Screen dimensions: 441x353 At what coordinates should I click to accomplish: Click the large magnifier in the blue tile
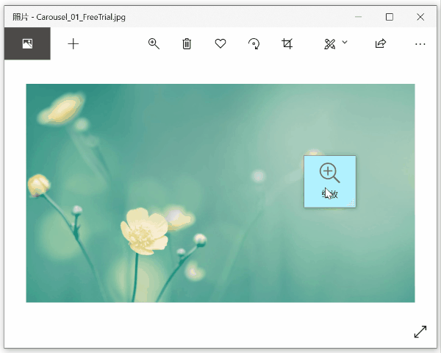pos(329,173)
